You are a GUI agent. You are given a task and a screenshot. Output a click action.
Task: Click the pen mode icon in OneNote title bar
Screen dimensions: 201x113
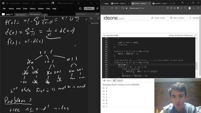coord(78,3)
